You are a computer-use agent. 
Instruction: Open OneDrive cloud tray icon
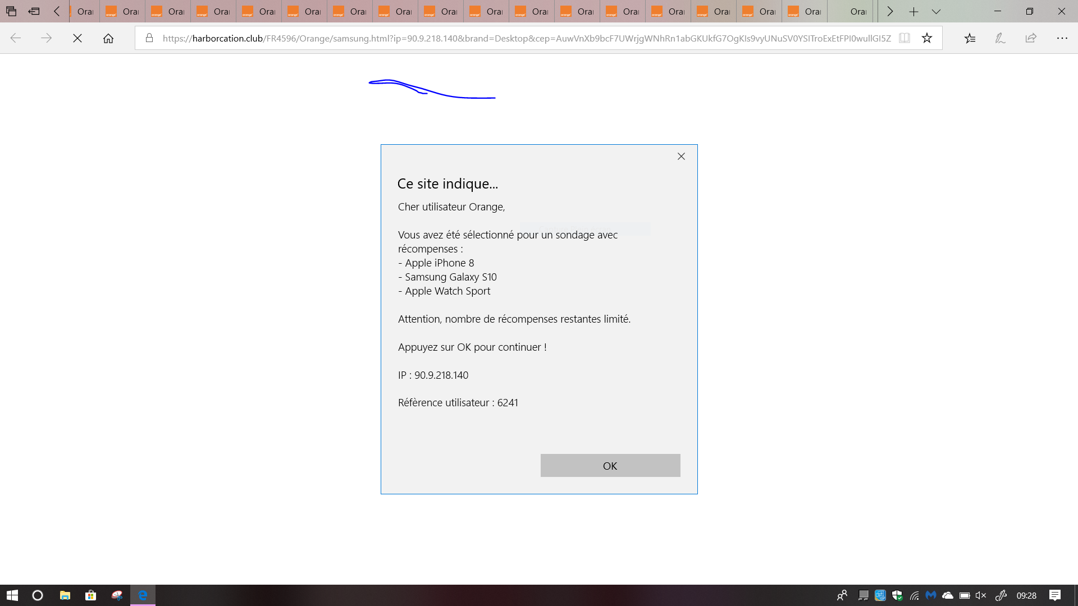[948, 595]
